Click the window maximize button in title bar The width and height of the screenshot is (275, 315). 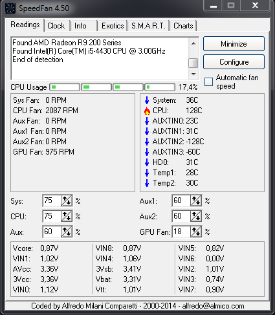click(231, 5)
